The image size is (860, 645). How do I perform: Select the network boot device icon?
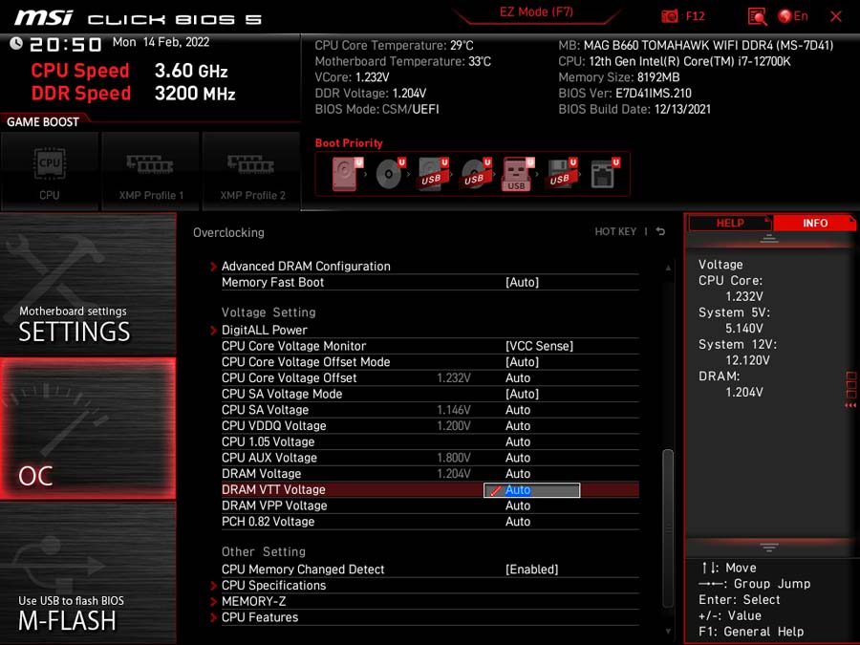tap(604, 174)
